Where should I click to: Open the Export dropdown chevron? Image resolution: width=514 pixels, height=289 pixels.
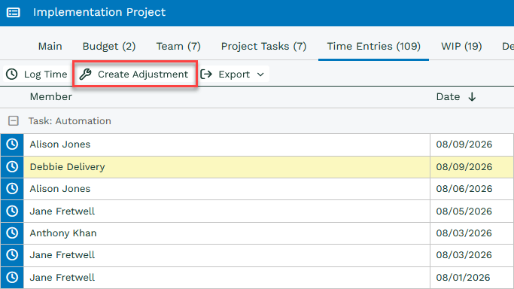260,75
